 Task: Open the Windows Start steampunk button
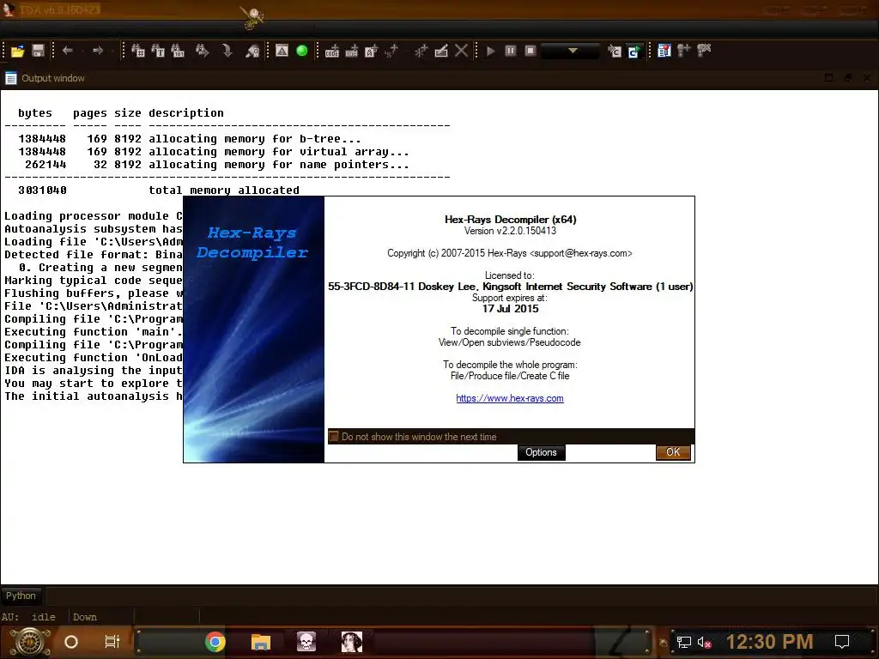click(x=30, y=642)
